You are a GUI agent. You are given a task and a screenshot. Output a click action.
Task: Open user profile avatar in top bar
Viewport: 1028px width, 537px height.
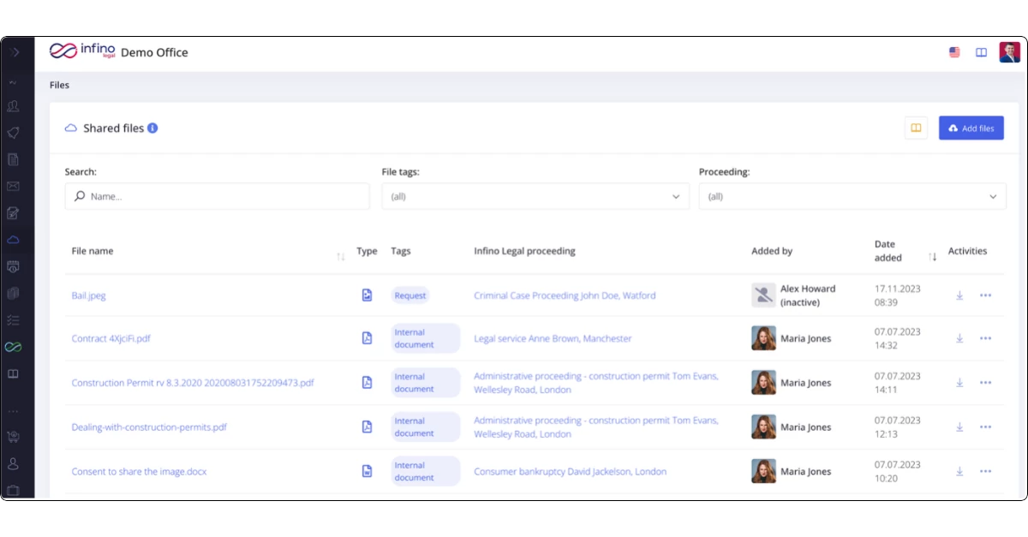(x=1009, y=52)
